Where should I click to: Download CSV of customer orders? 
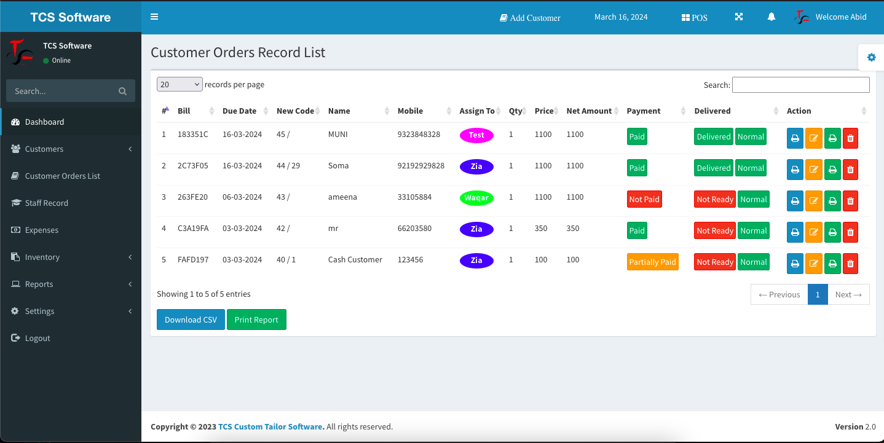point(191,319)
